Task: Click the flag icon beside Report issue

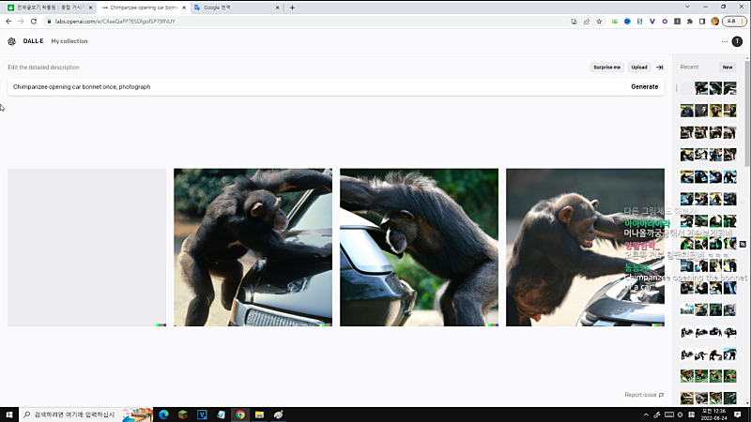Action: click(x=662, y=395)
